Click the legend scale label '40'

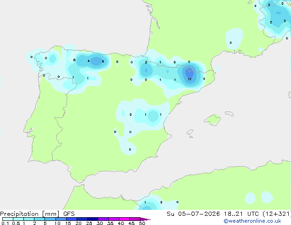121,223
